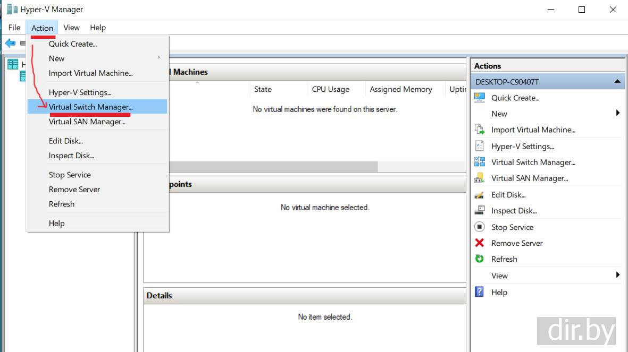Choose Help at bottom of Action menu

click(97, 223)
